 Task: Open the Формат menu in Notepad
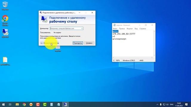click(x=130, y=29)
